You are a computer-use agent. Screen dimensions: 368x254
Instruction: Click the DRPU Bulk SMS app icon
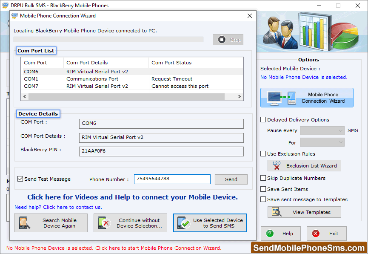click(x=5, y=5)
